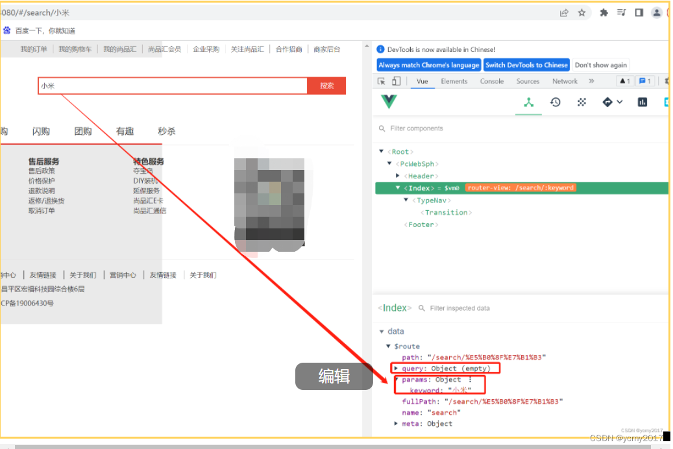Open the 企业采购 top link

(206, 49)
